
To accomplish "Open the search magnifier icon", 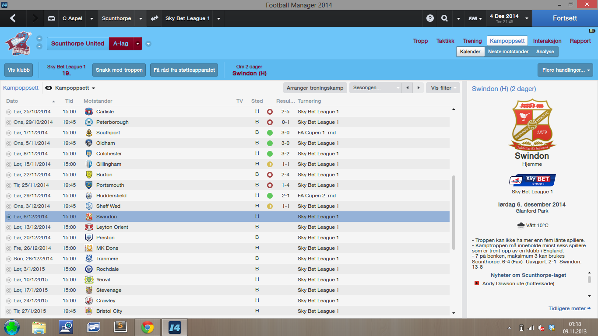I will pos(444,18).
